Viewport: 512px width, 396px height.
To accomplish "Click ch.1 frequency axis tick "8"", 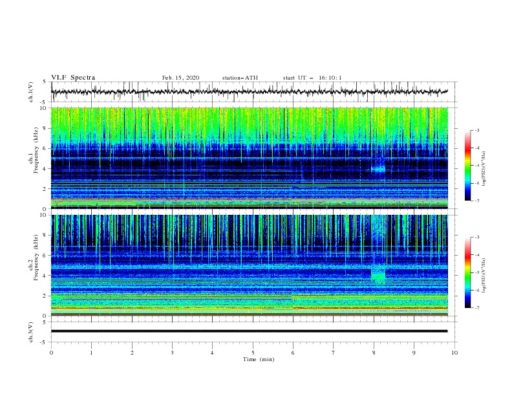I will 45,128.
